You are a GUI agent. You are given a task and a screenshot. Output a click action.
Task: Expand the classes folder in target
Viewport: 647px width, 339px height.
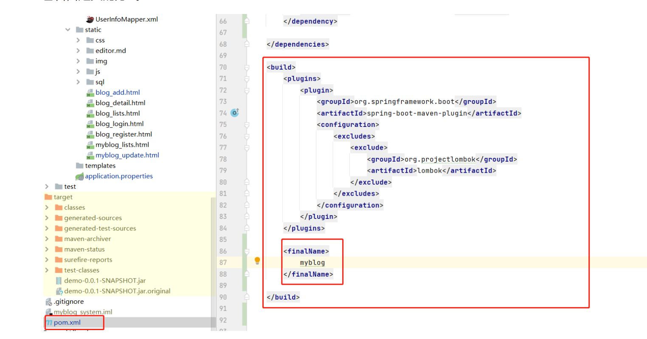(47, 207)
